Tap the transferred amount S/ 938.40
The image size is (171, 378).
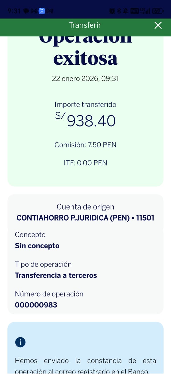coord(85,121)
